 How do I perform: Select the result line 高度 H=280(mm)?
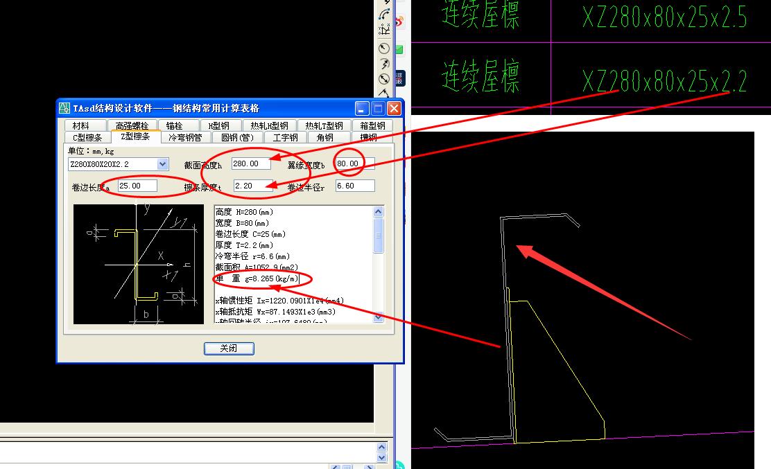[x=244, y=212]
